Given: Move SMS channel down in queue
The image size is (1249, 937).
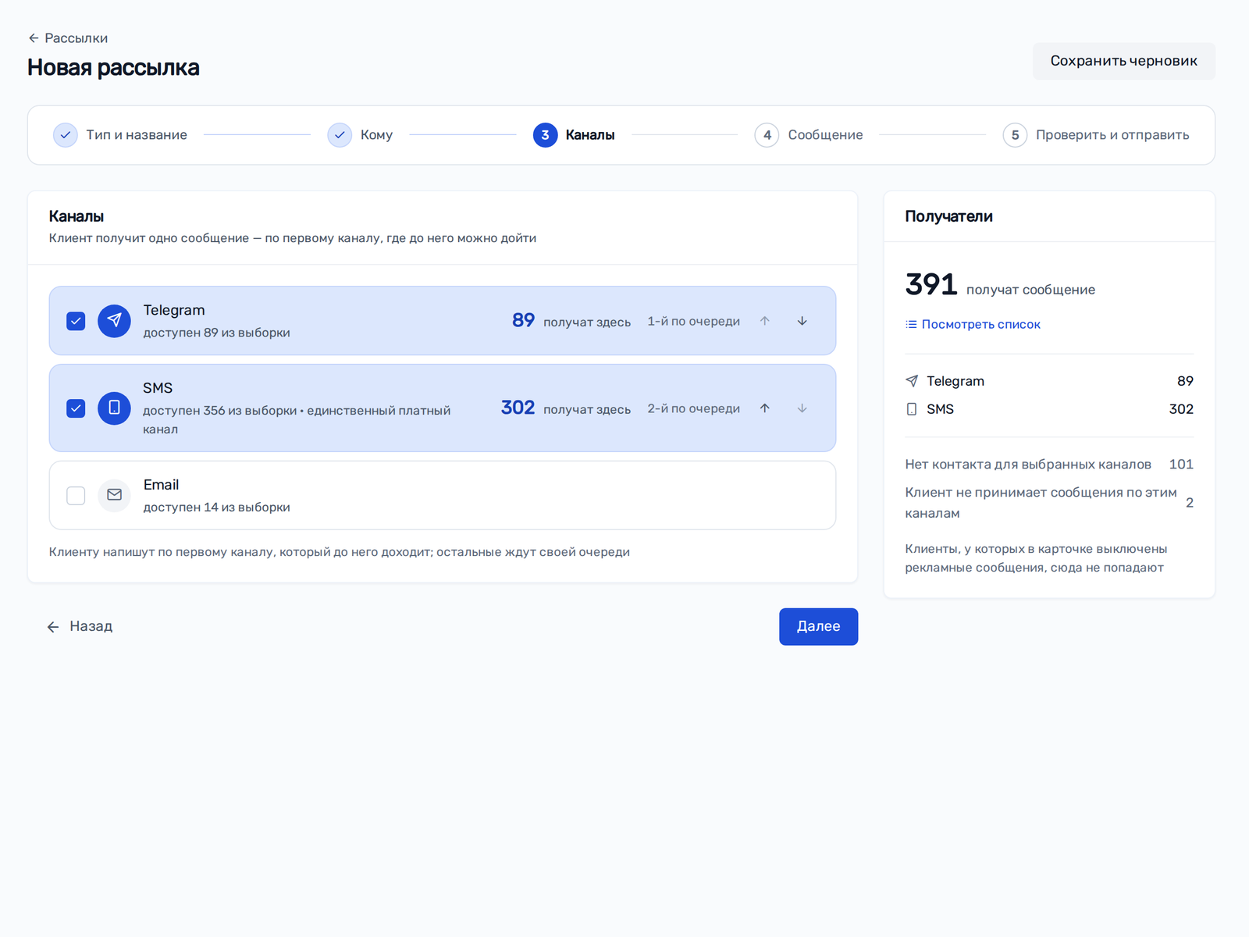Looking at the screenshot, I should 802,408.
